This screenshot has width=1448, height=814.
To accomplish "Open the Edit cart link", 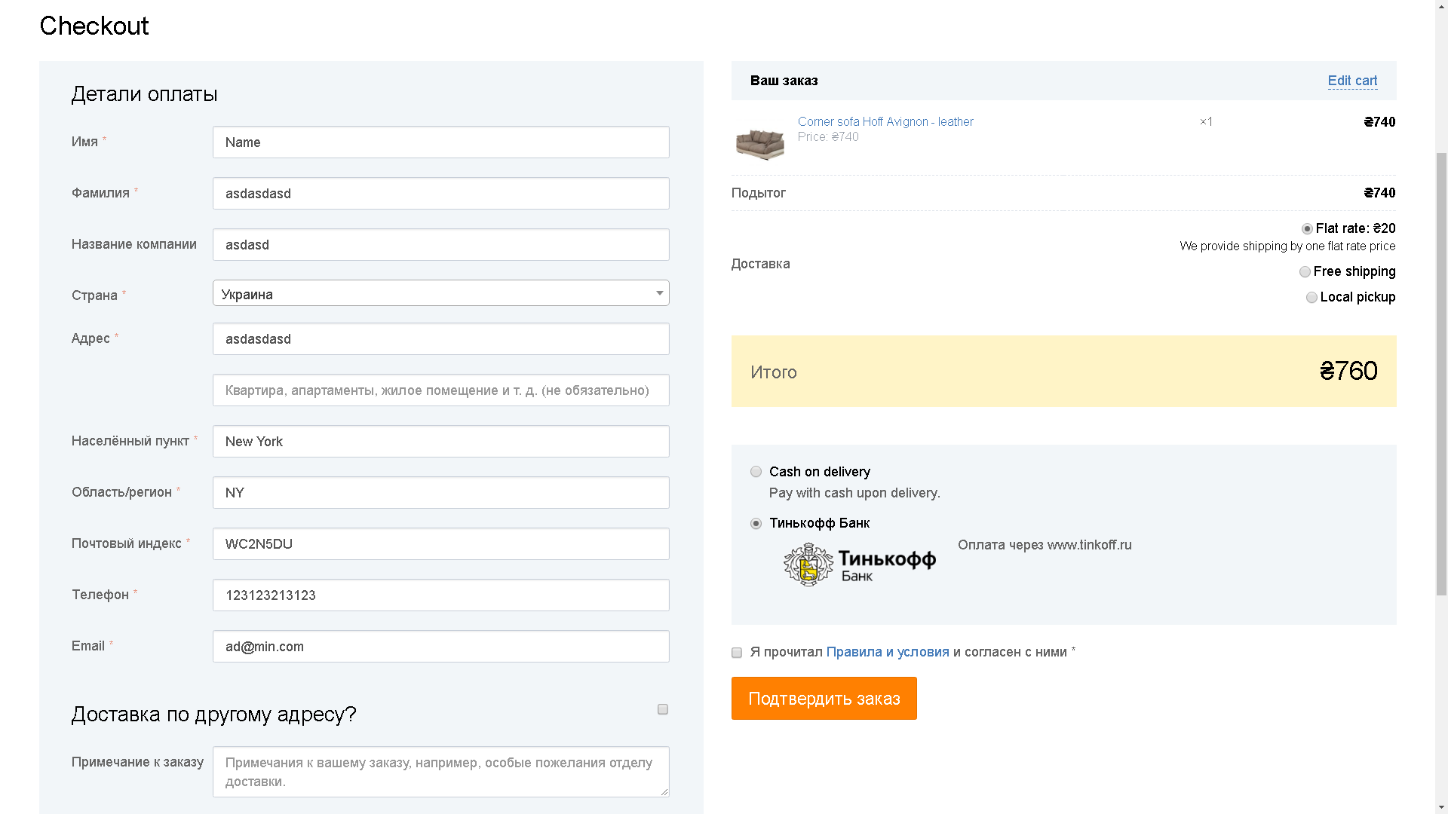I will point(1352,81).
